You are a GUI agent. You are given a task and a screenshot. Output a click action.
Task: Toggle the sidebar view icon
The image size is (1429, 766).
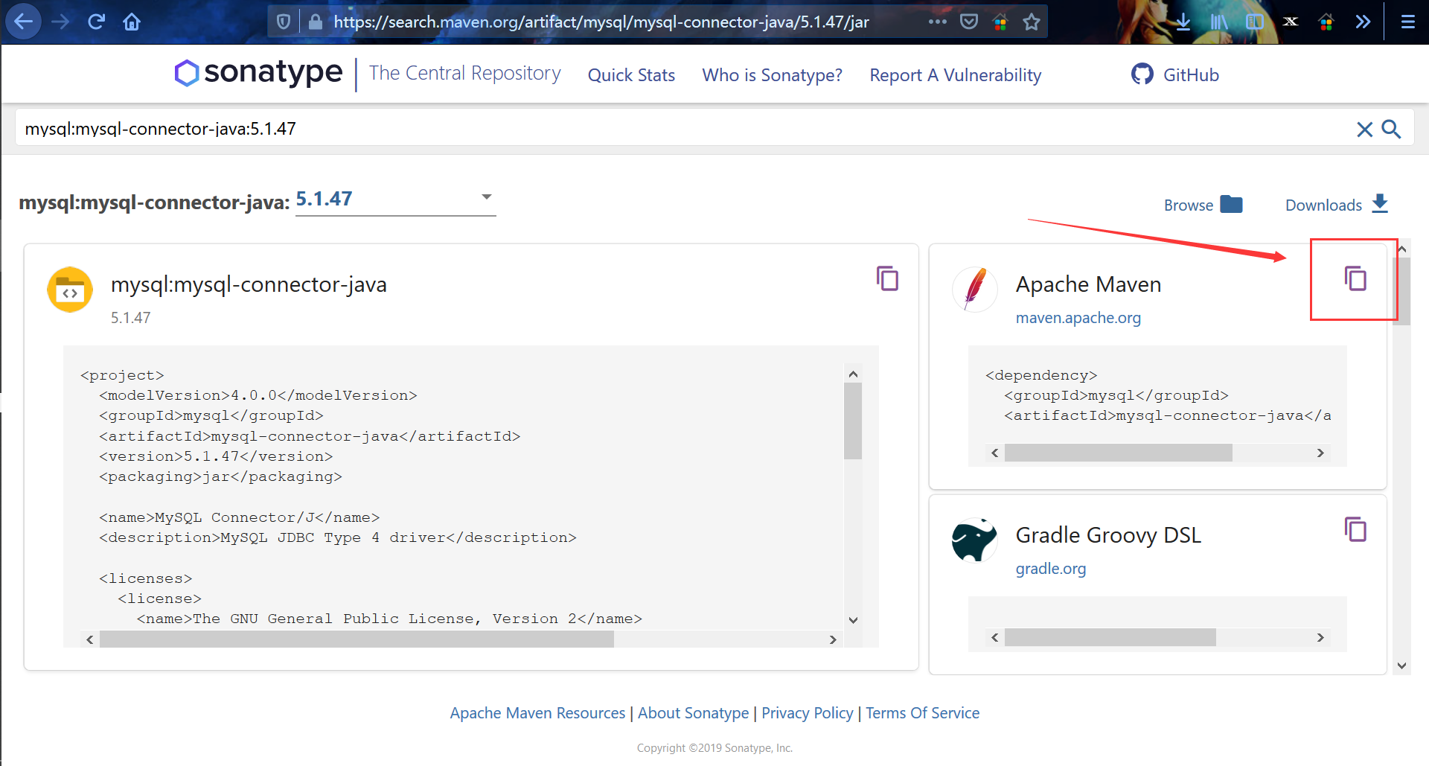1255,22
